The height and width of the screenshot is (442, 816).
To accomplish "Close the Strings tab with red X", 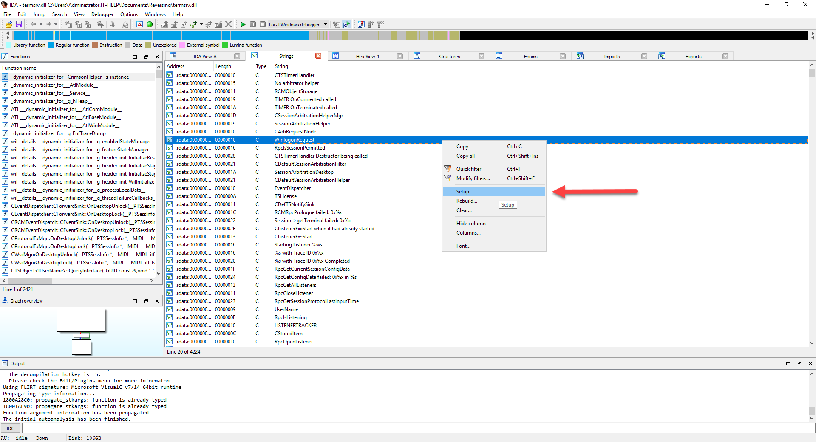I will click(x=318, y=56).
